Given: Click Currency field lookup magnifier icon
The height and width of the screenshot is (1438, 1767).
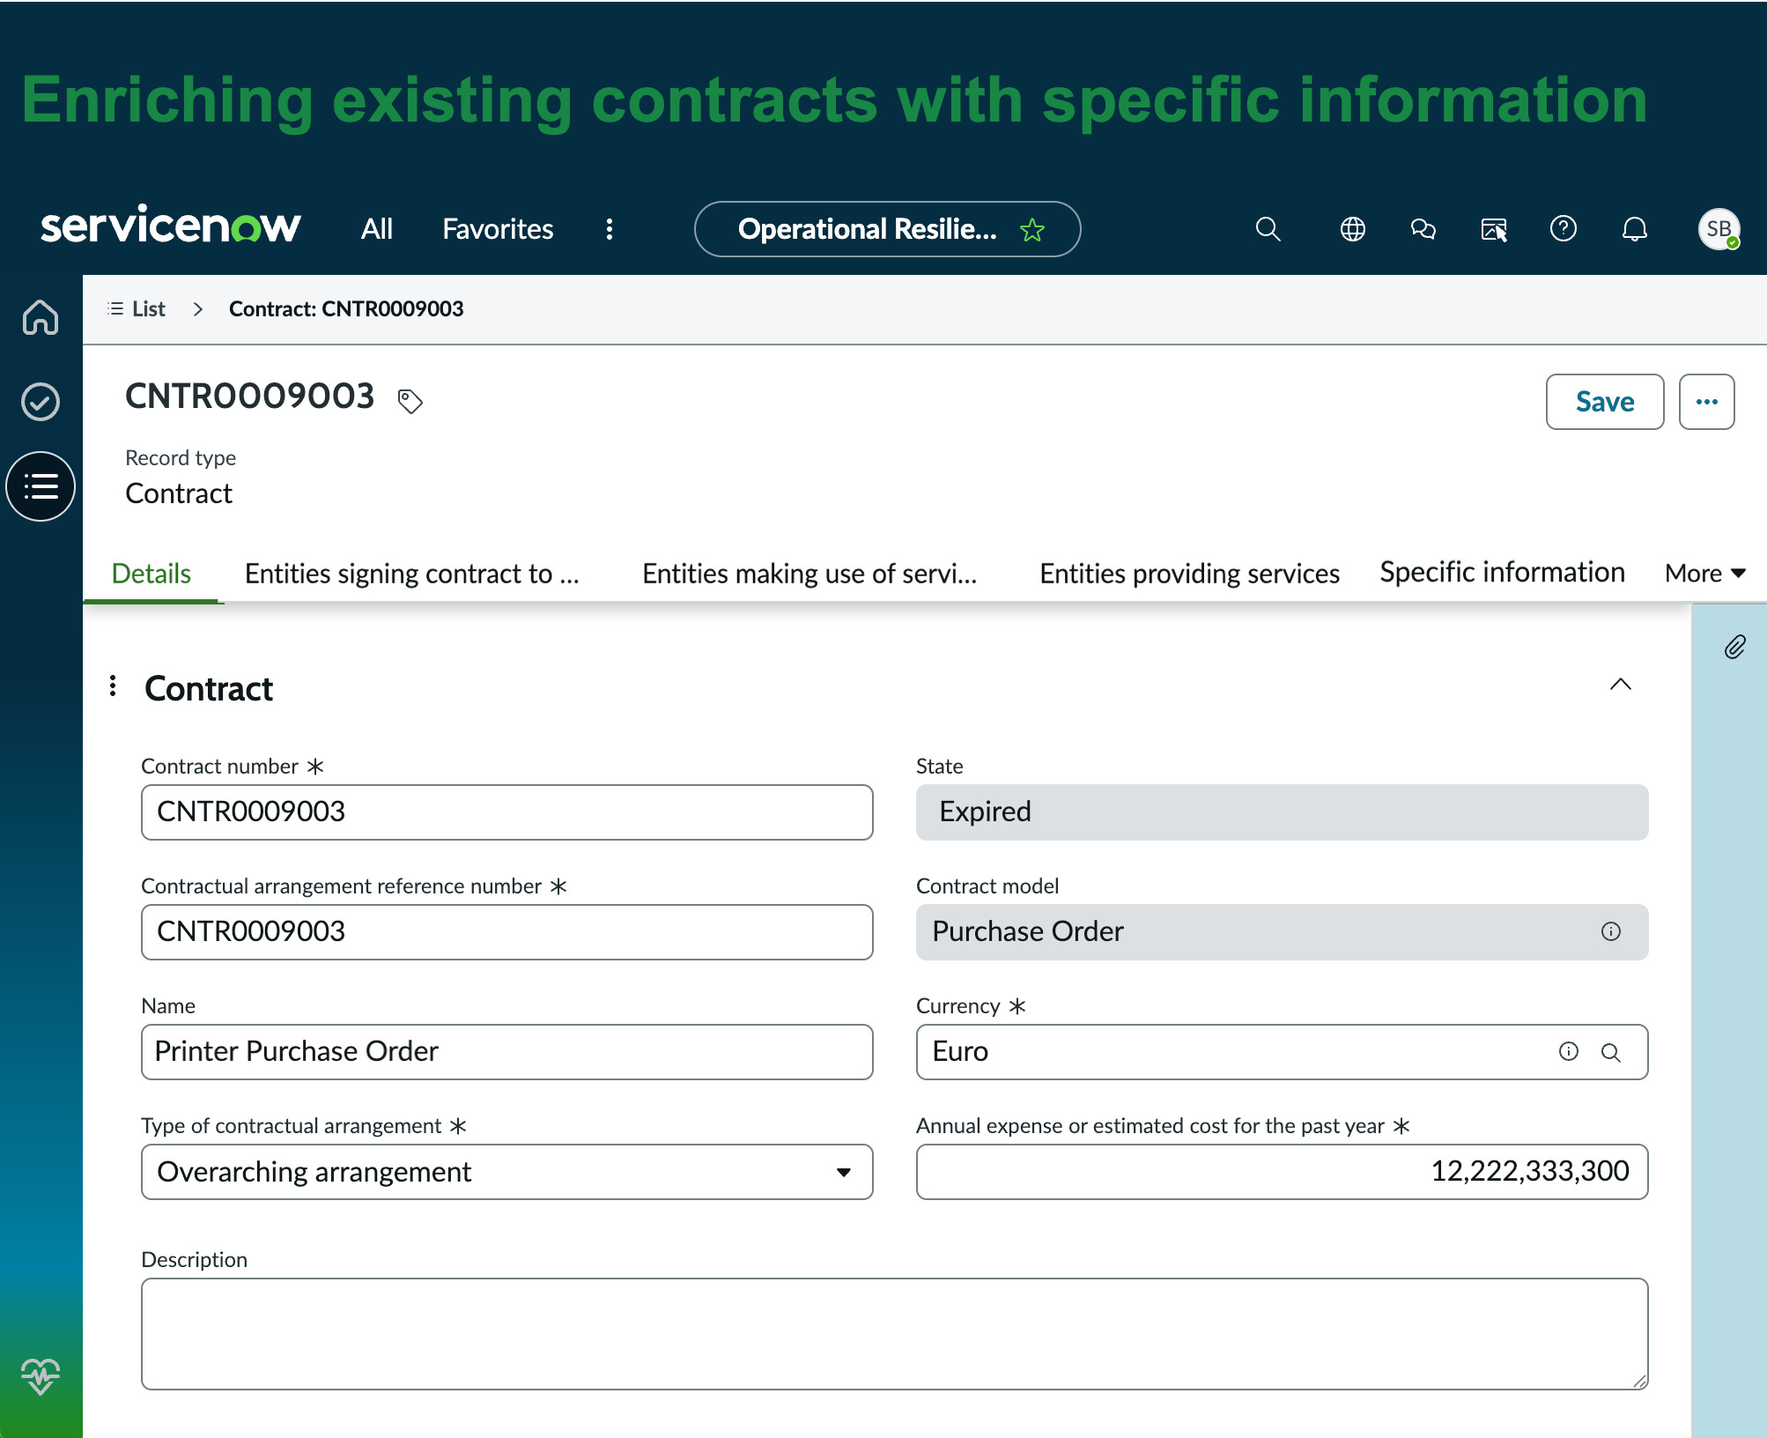Looking at the screenshot, I should tap(1610, 1052).
